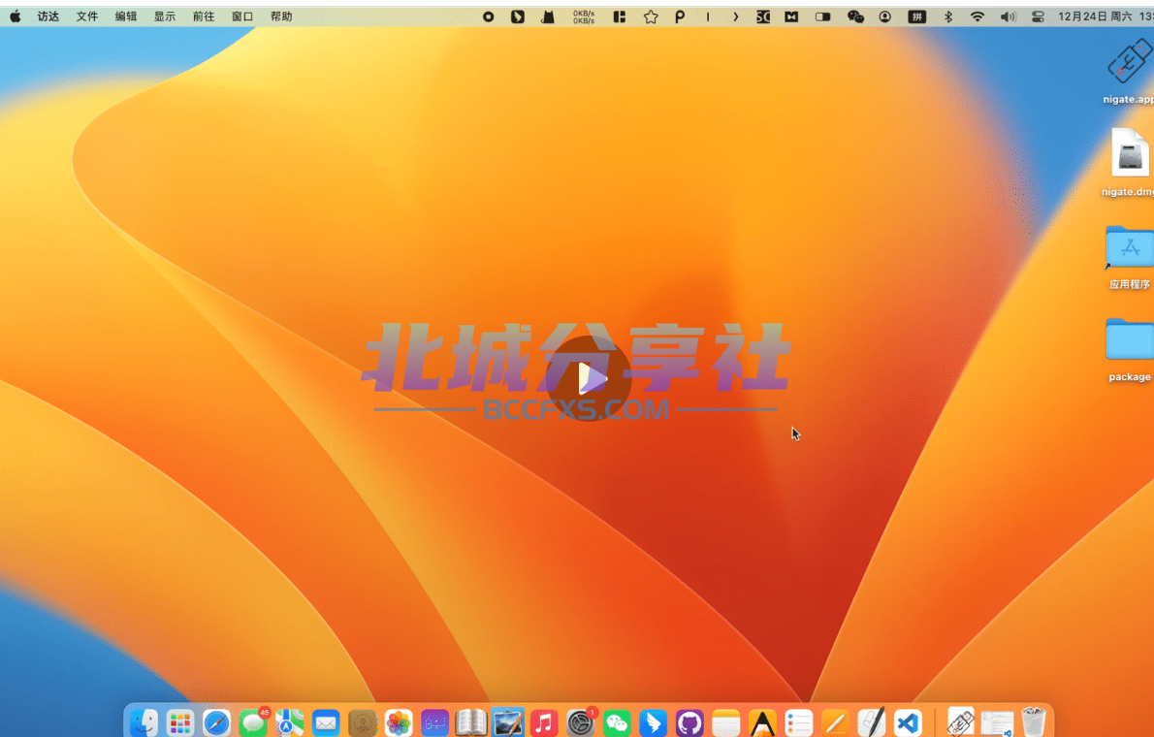Open the 窗口 menu
This screenshot has width=1154, height=737.
(x=242, y=16)
